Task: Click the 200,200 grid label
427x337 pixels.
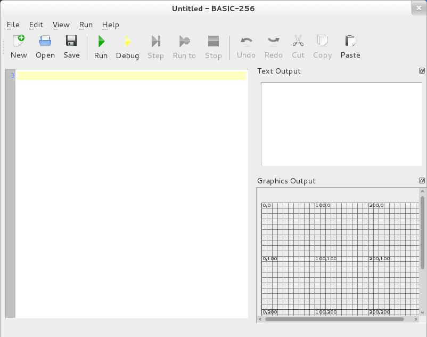Action: (x=379, y=312)
